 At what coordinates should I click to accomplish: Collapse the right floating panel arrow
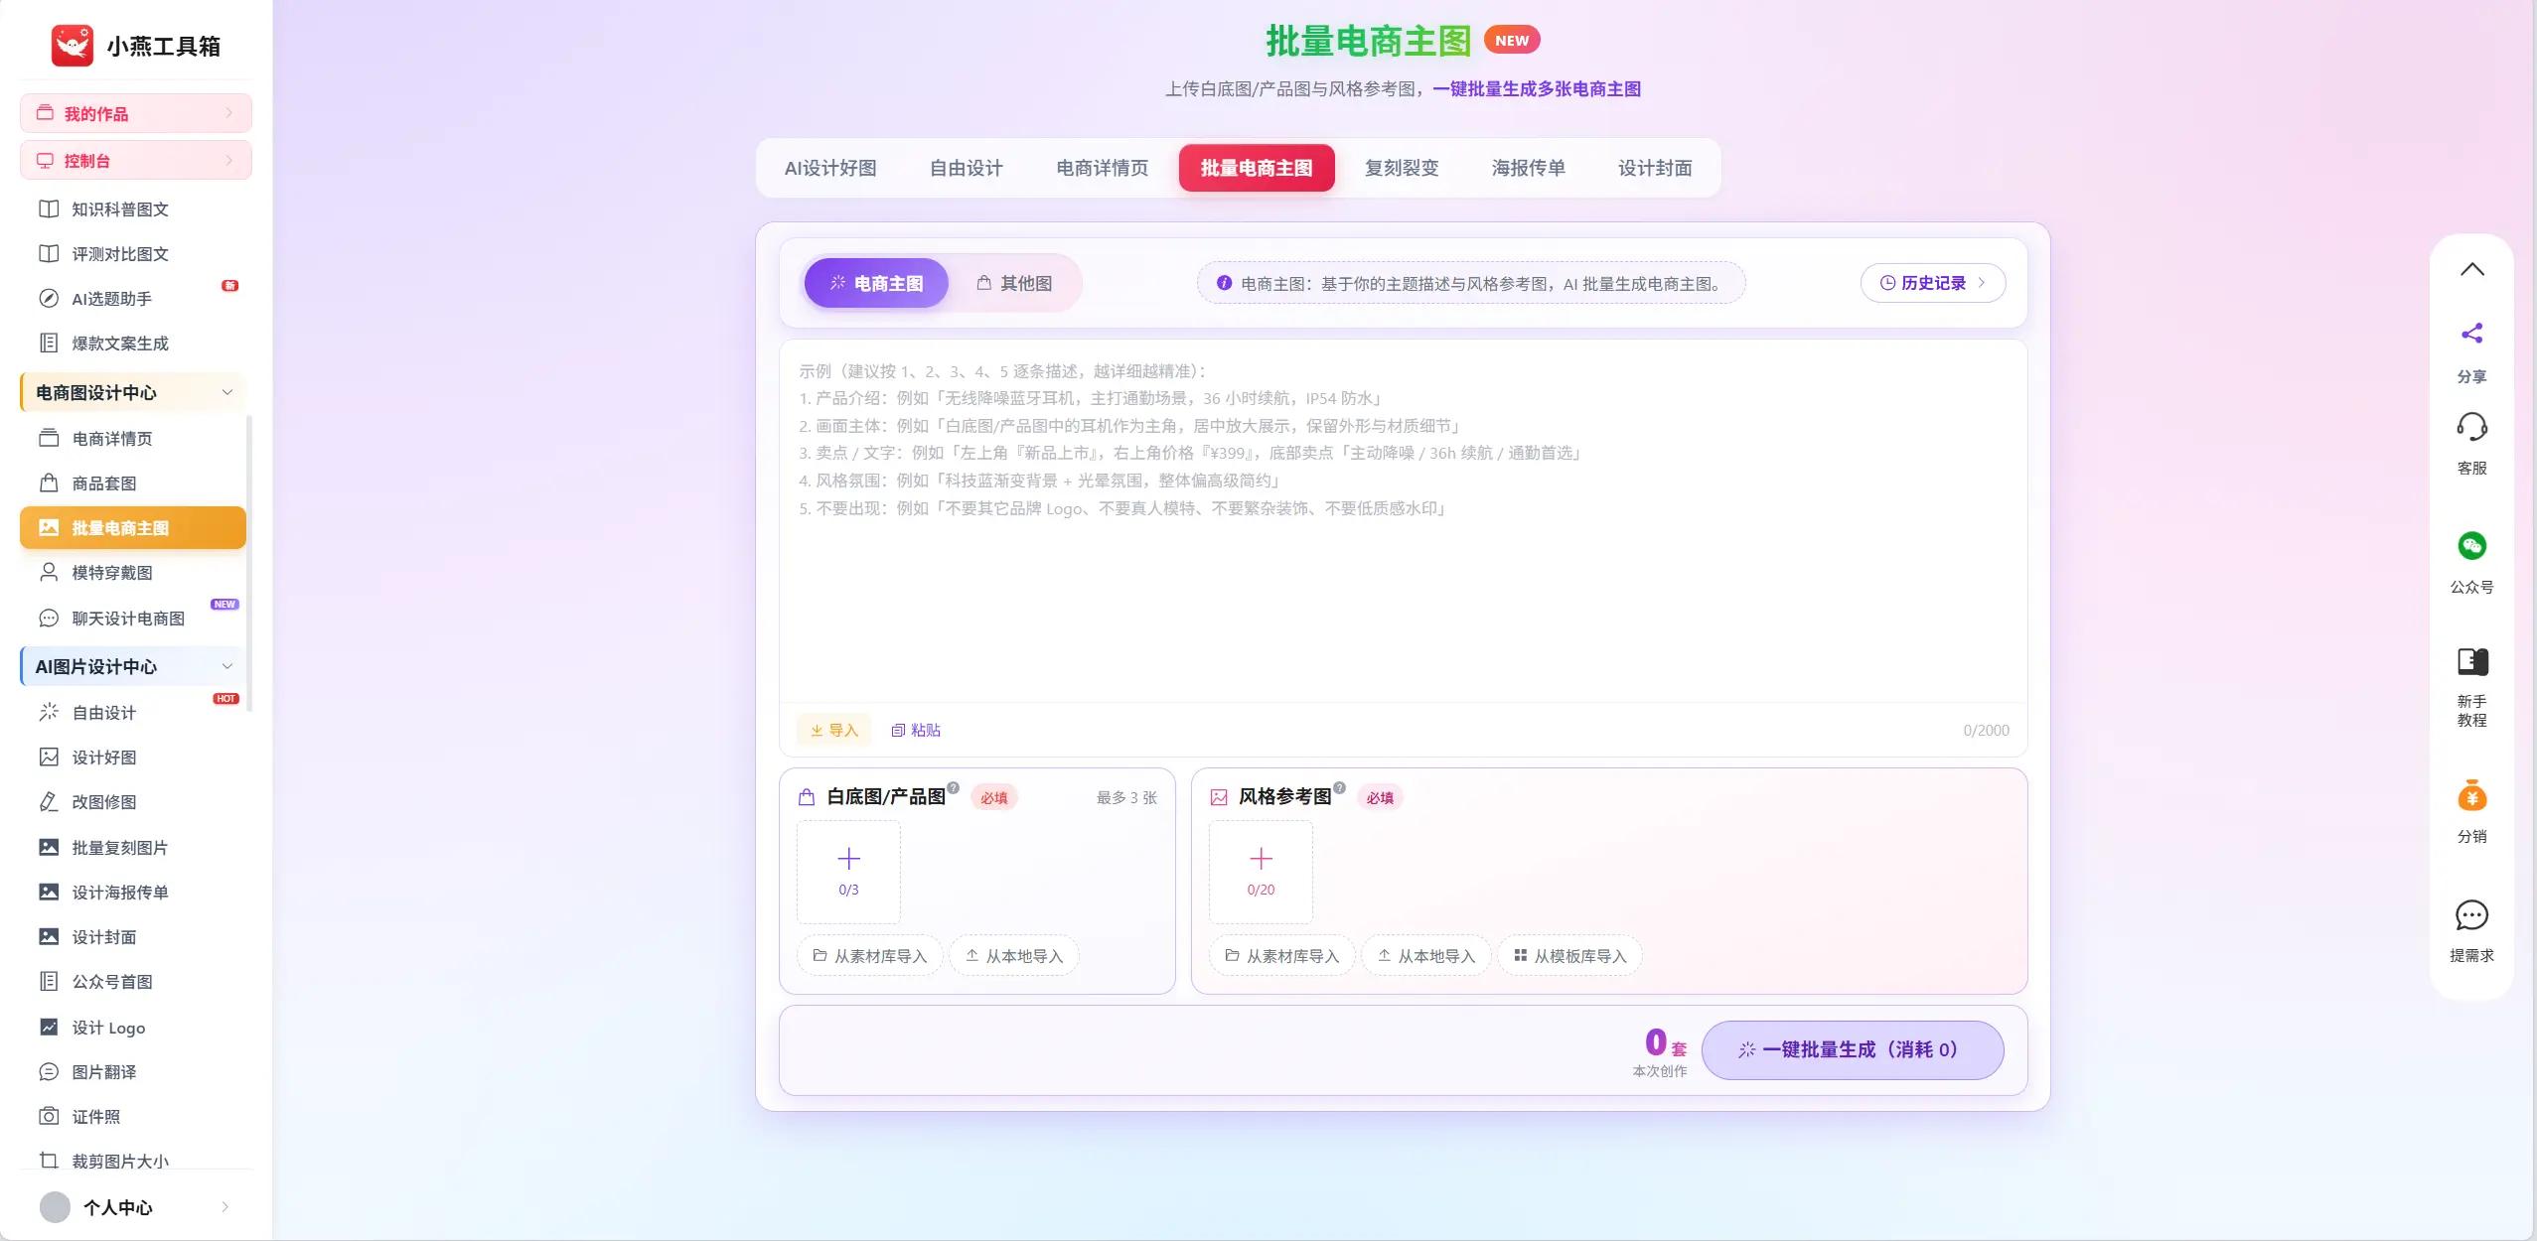point(2472,269)
